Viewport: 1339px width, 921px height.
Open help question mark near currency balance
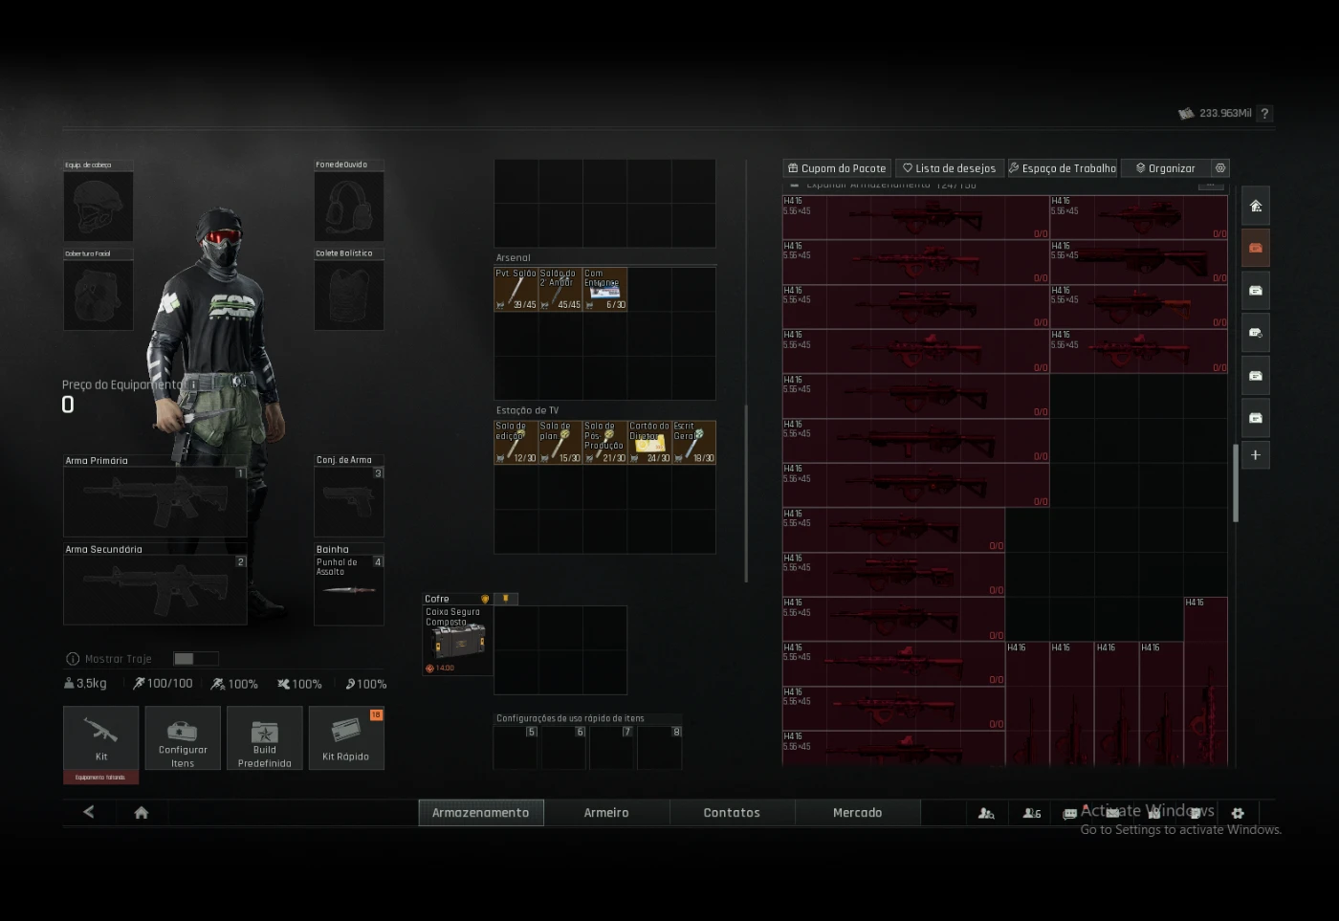click(1264, 114)
